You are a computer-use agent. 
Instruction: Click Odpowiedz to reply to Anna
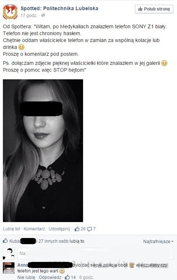coord(50,277)
